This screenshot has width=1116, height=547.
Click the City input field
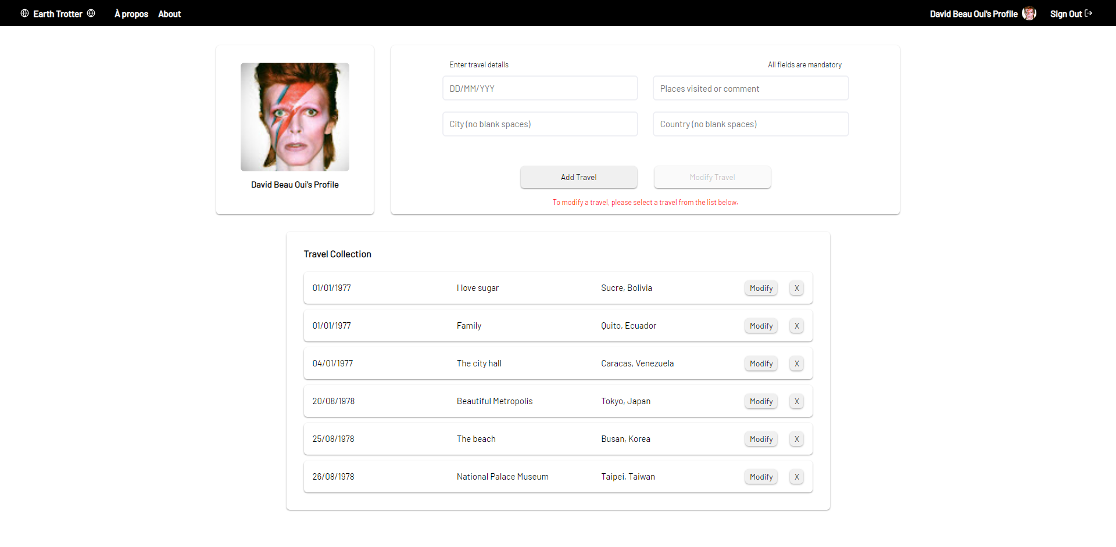tap(540, 124)
